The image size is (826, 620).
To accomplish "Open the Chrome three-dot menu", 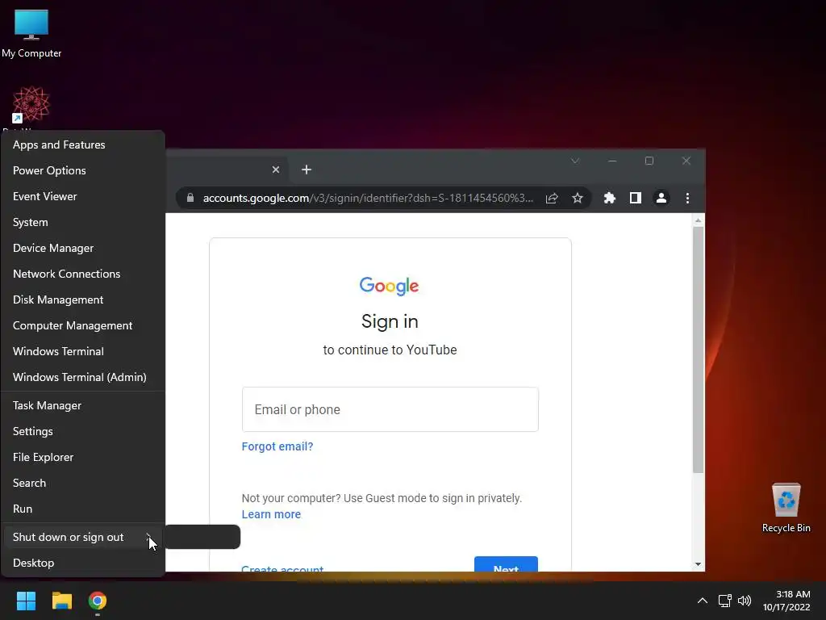I will click(687, 199).
